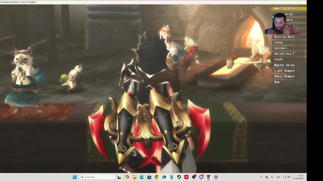Click the webcam overlay thumbnail
Screen dimensions: 323x181
(x=282, y=23)
